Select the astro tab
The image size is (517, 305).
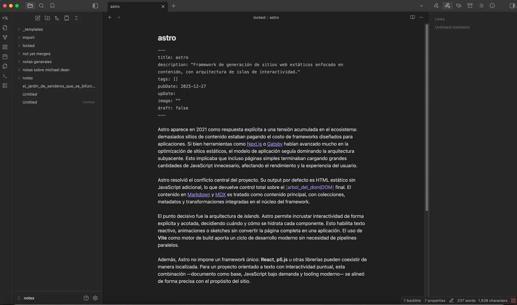[x=133, y=6]
